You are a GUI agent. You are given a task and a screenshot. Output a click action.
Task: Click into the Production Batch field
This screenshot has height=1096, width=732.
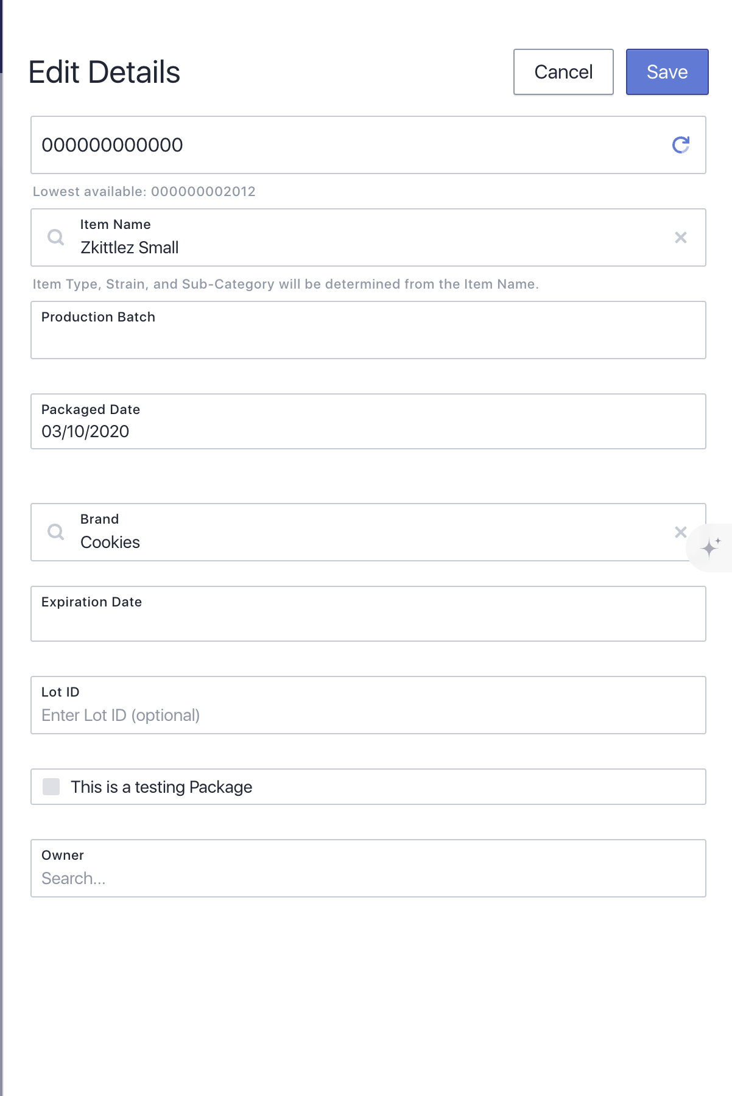(368, 330)
